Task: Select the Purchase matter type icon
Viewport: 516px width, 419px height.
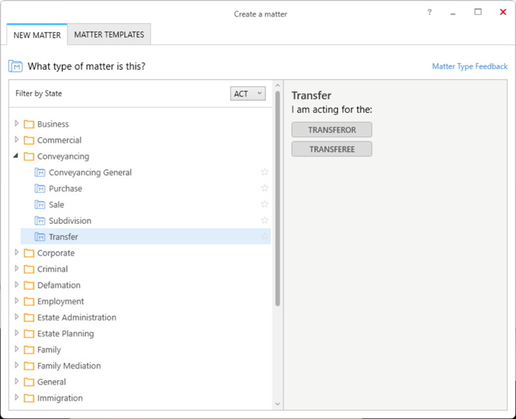Action: point(40,188)
